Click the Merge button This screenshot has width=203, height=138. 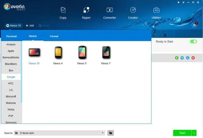click(x=44, y=26)
